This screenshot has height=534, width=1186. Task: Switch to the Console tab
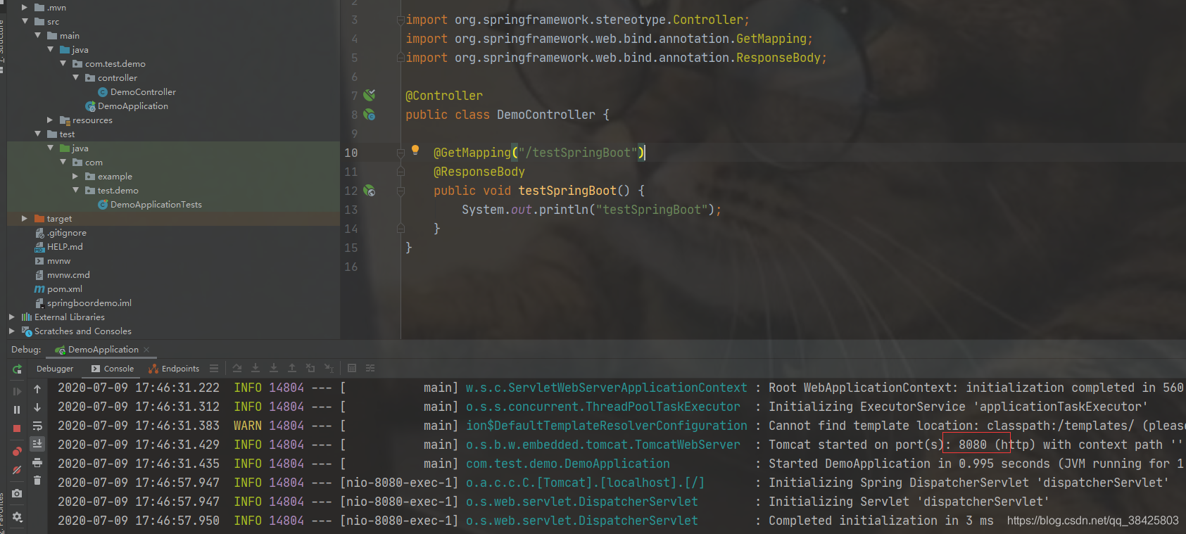click(113, 369)
